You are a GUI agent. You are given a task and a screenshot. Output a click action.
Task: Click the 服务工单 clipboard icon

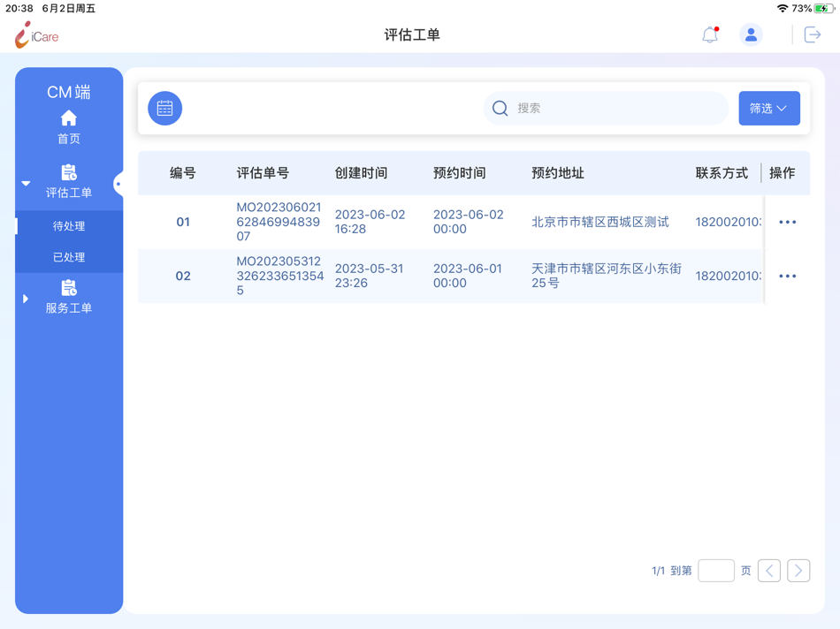[69, 288]
